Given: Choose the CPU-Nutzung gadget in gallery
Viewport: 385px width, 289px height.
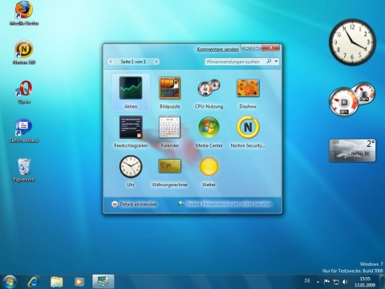Looking at the screenshot, I should pyautogui.click(x=209, y=88).
